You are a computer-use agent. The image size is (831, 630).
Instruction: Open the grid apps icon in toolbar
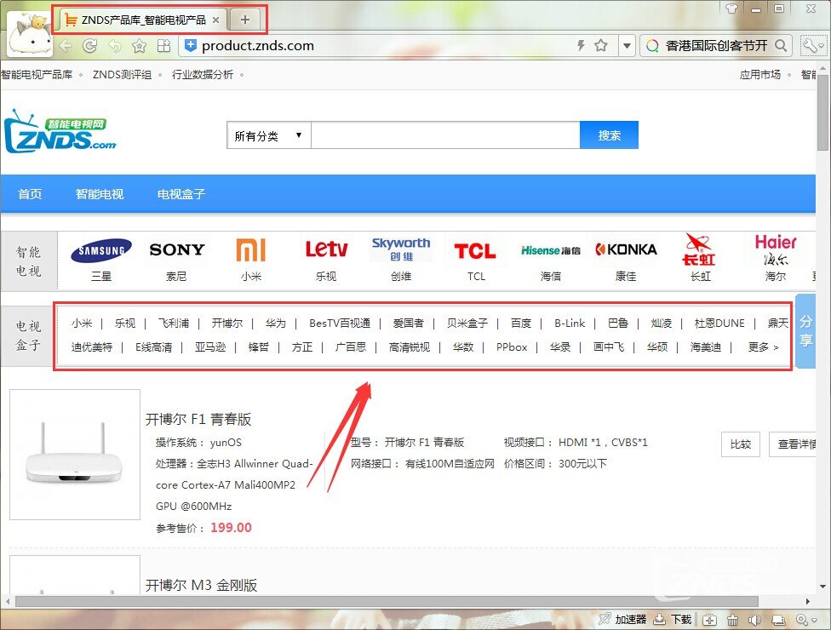point(163,46)
